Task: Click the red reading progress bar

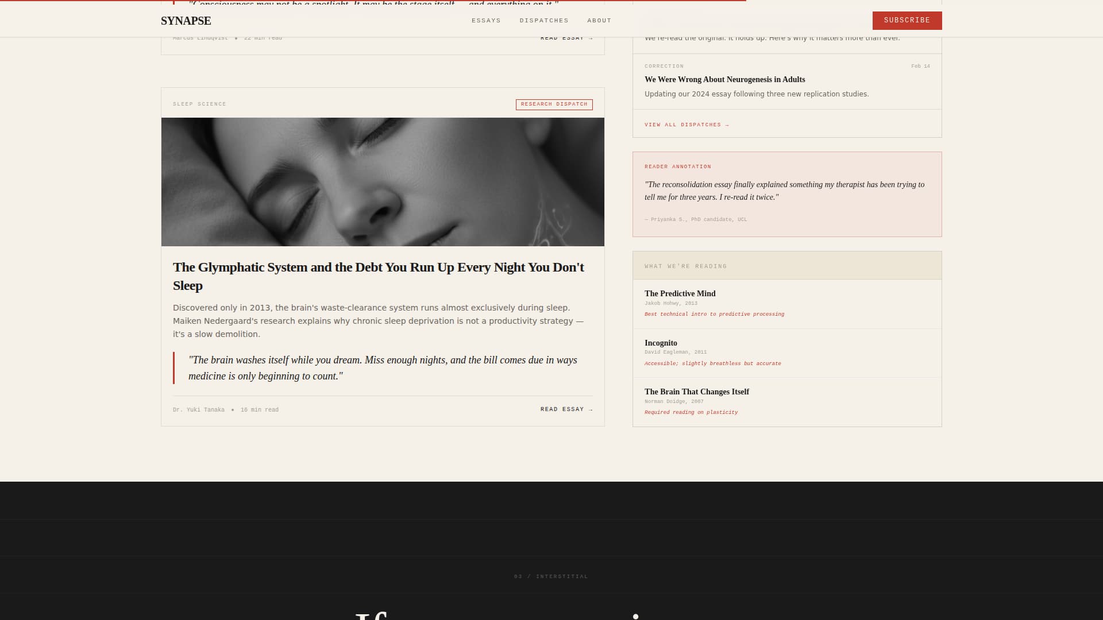Action: coord(373,1)
